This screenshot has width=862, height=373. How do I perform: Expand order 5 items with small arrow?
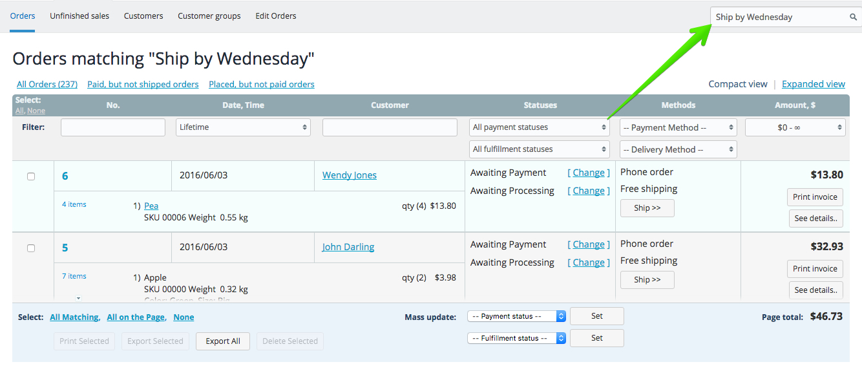tap(78, 298)
